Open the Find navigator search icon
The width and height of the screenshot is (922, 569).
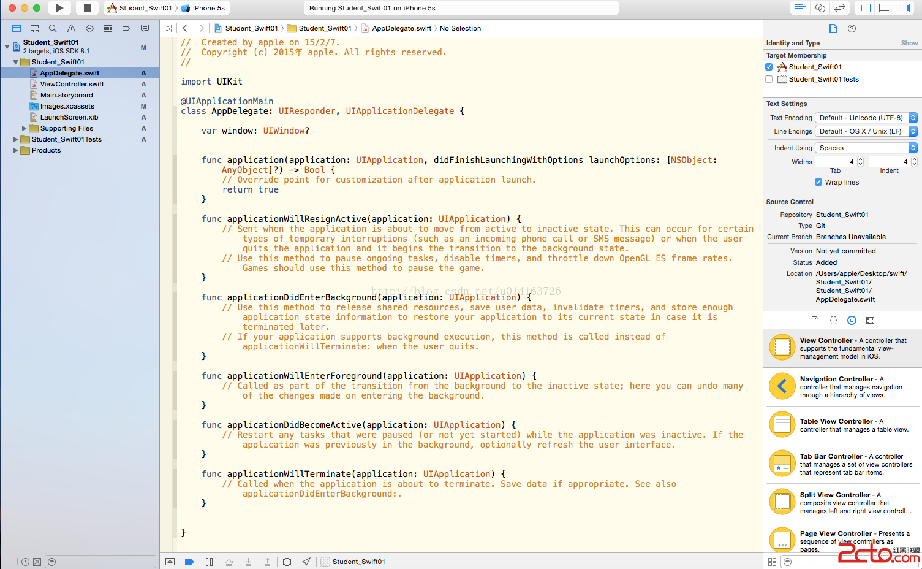53,28
